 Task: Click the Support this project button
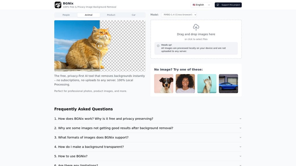228,5
